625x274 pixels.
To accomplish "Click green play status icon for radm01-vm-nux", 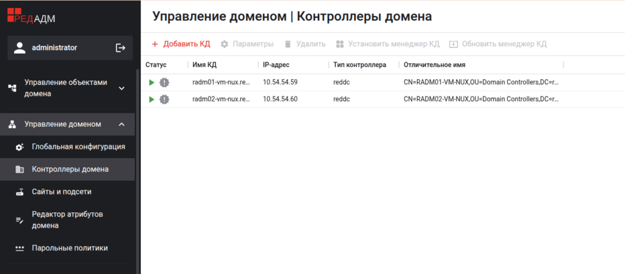I will pyautogui.click(x=151, y=82).
